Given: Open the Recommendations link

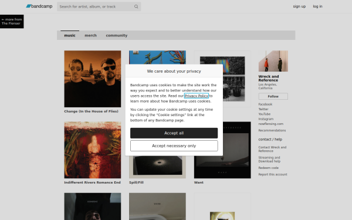Looking at the screenshot, I should tap(272, 130).
